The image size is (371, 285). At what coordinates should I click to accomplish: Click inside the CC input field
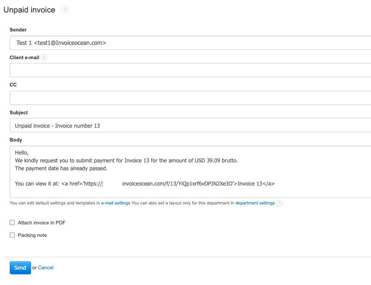click(x=190, y=98)
